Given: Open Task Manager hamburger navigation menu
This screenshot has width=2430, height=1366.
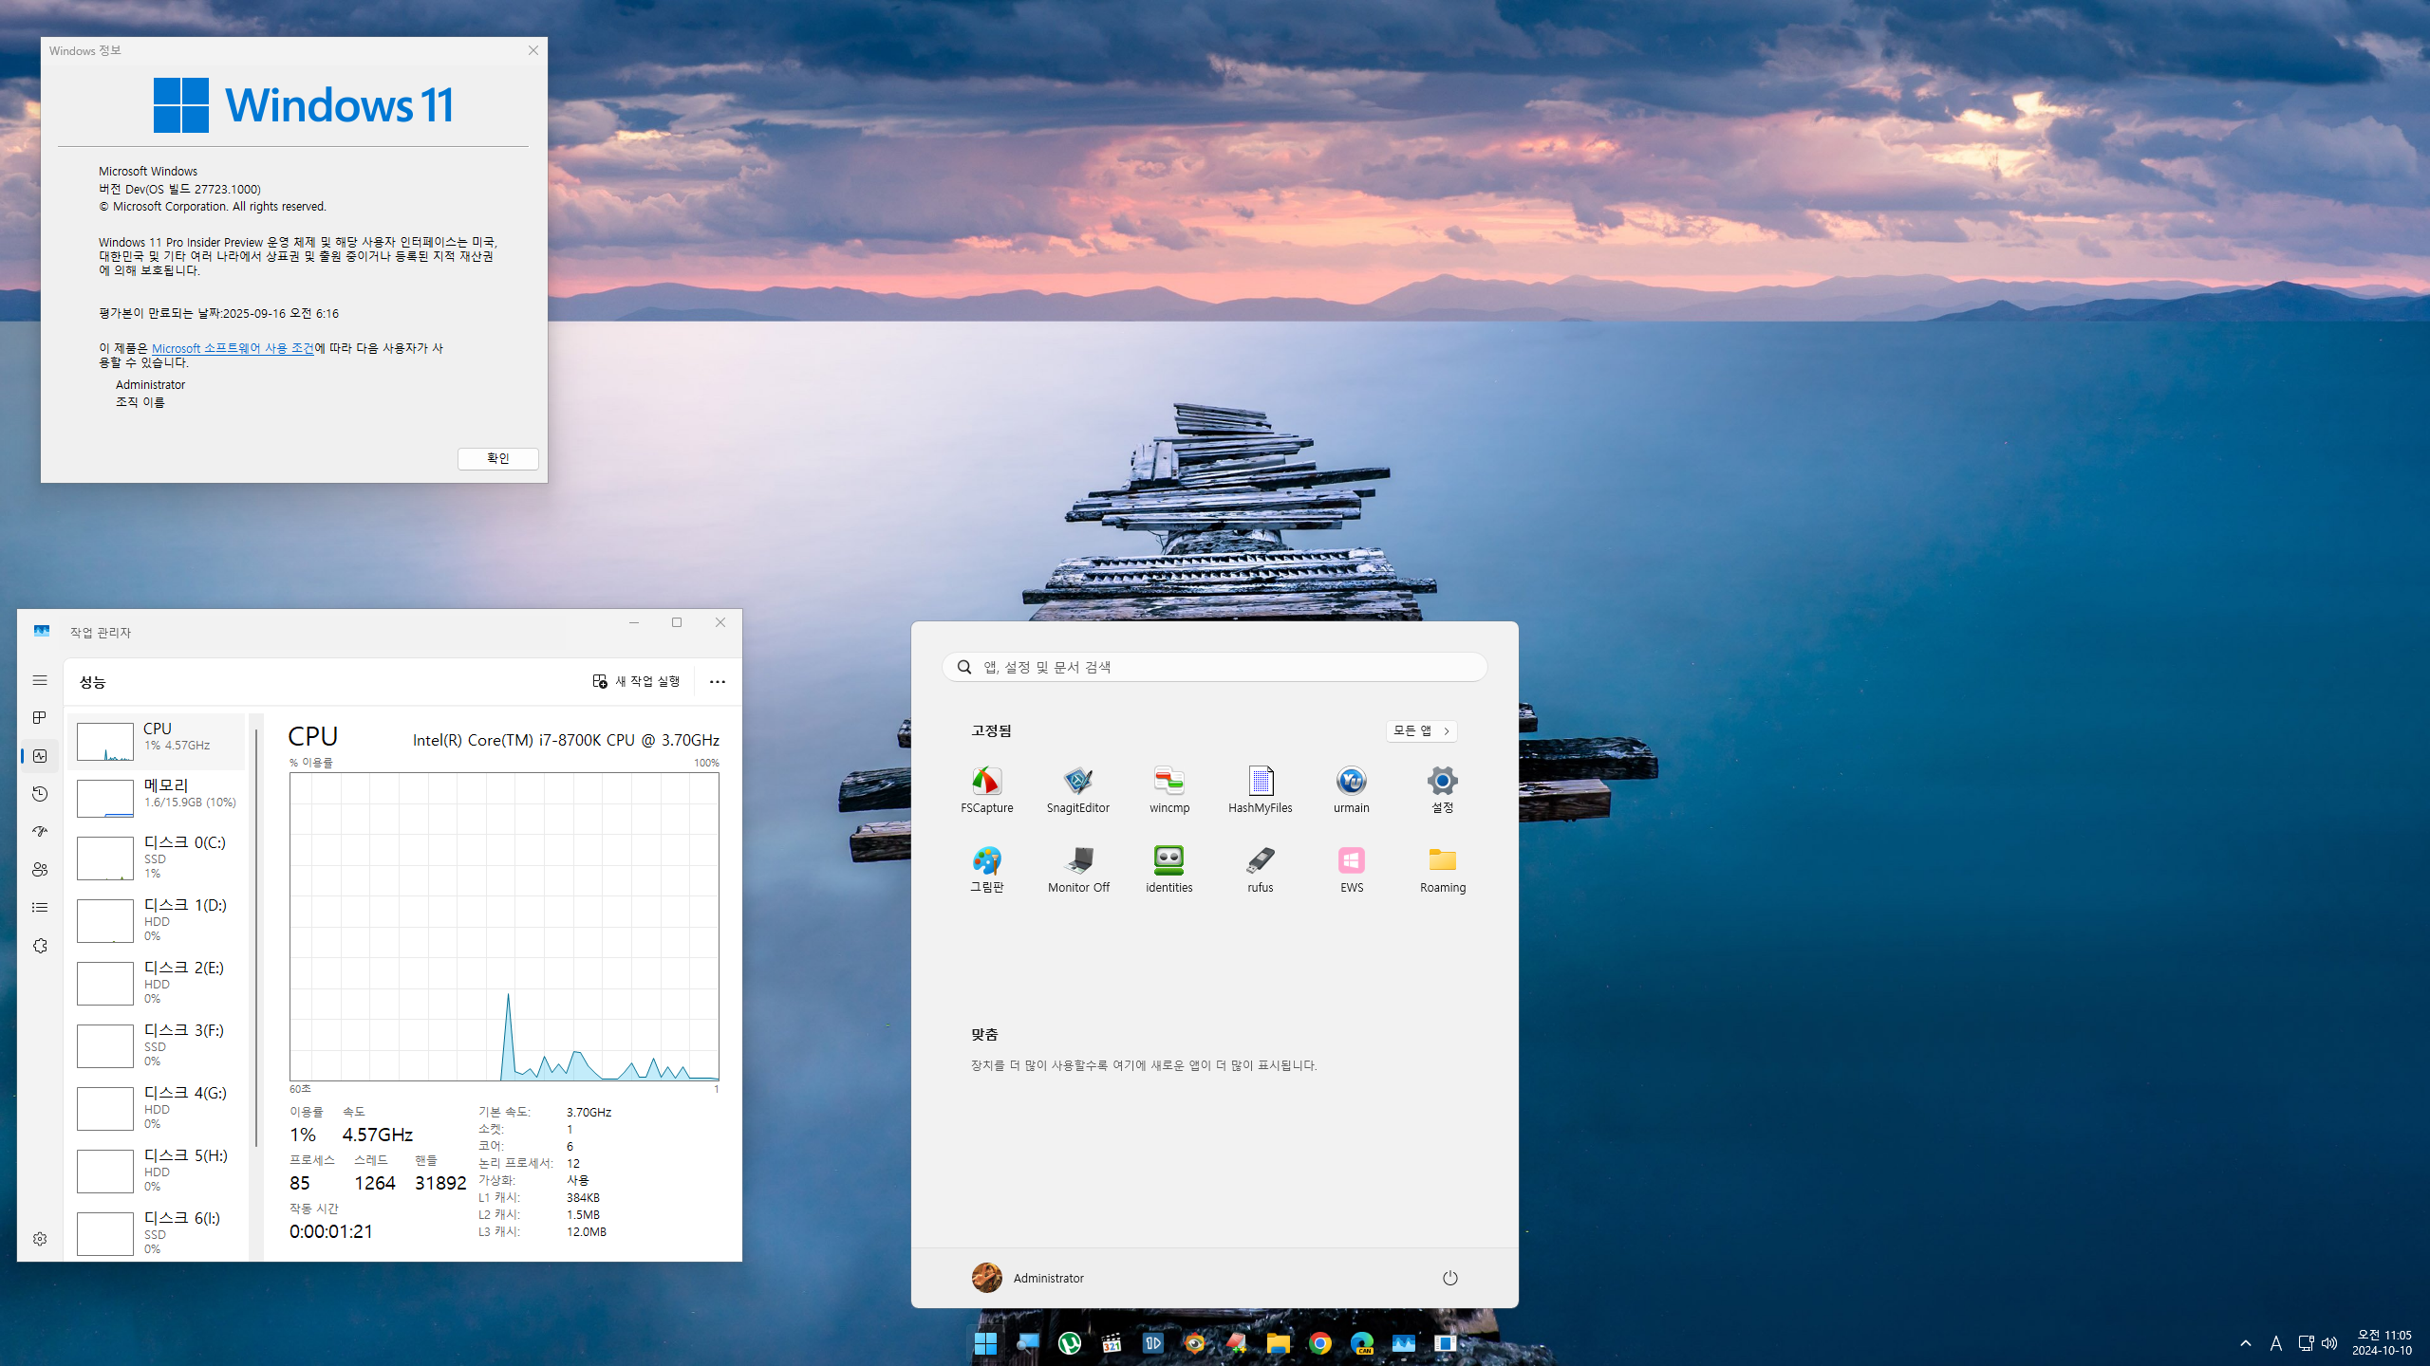Looking at the screenshot, I should coord(40,680).
